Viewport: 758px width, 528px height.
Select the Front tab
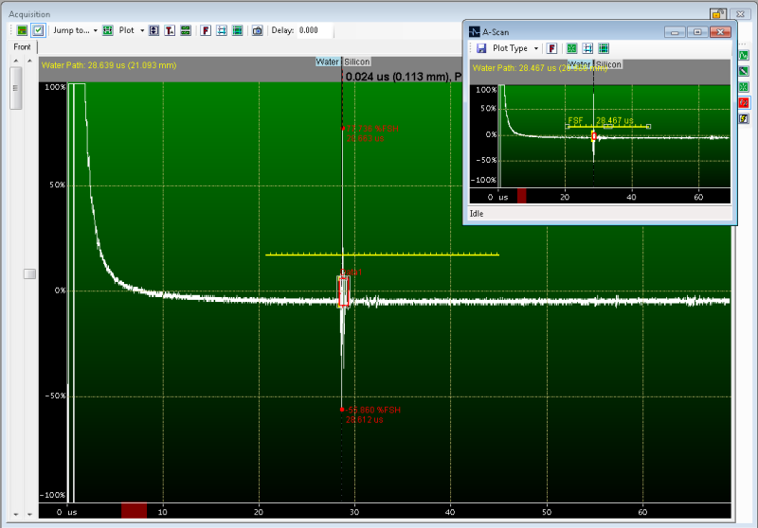tap(22, 46)
